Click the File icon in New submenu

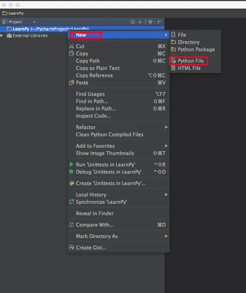[173, 35]
